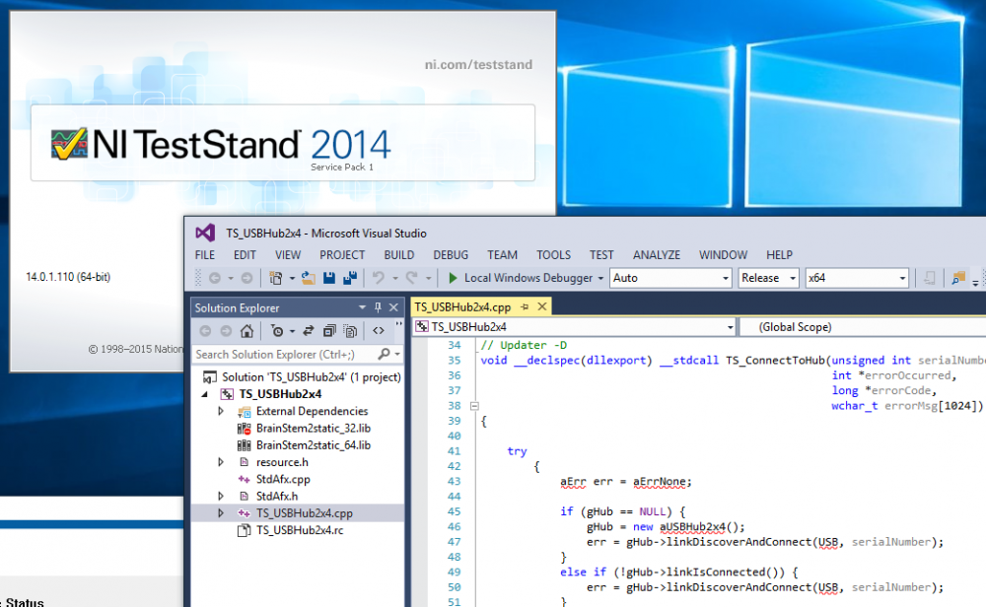
Task: Collapse the TS_USBHub2x4 project node
Action: pos(205,394)
